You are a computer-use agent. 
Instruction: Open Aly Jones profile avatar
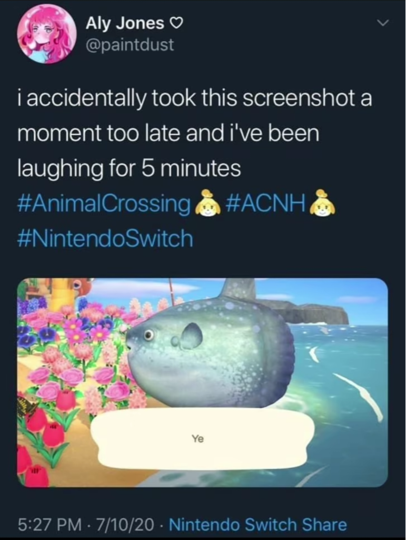point(47,34)
